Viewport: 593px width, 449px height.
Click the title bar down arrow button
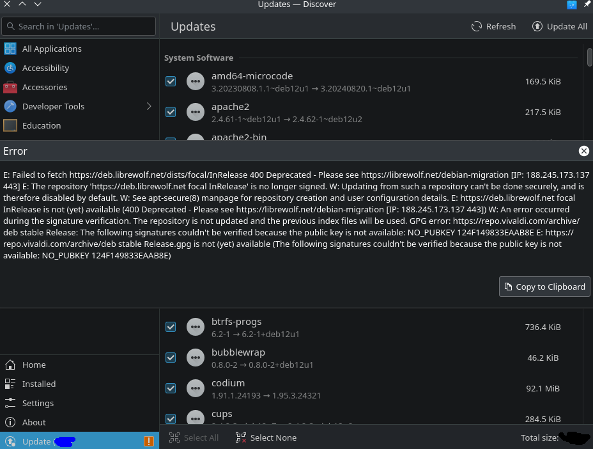38,4
